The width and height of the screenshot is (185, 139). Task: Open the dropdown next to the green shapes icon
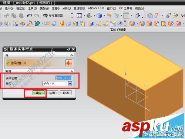42,23
